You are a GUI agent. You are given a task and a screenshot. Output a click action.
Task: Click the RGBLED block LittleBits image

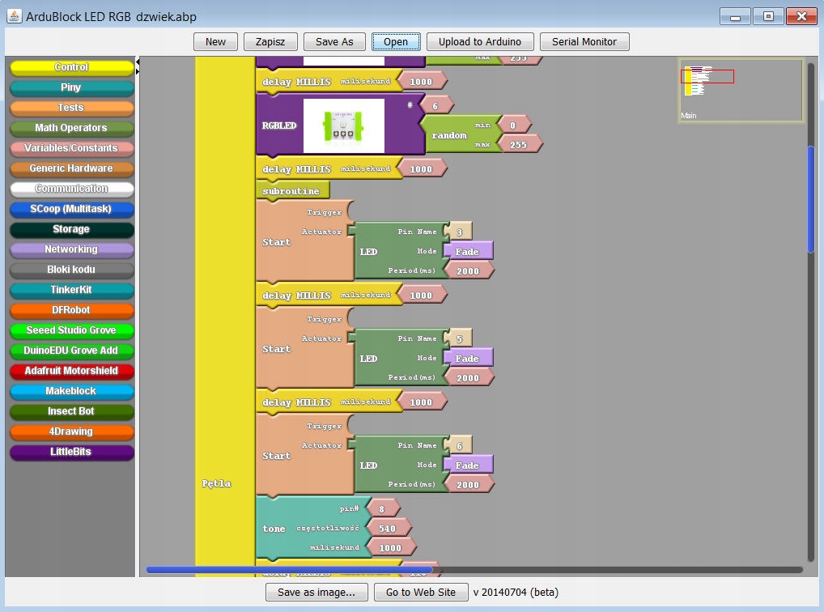click(x=343, y=125)
